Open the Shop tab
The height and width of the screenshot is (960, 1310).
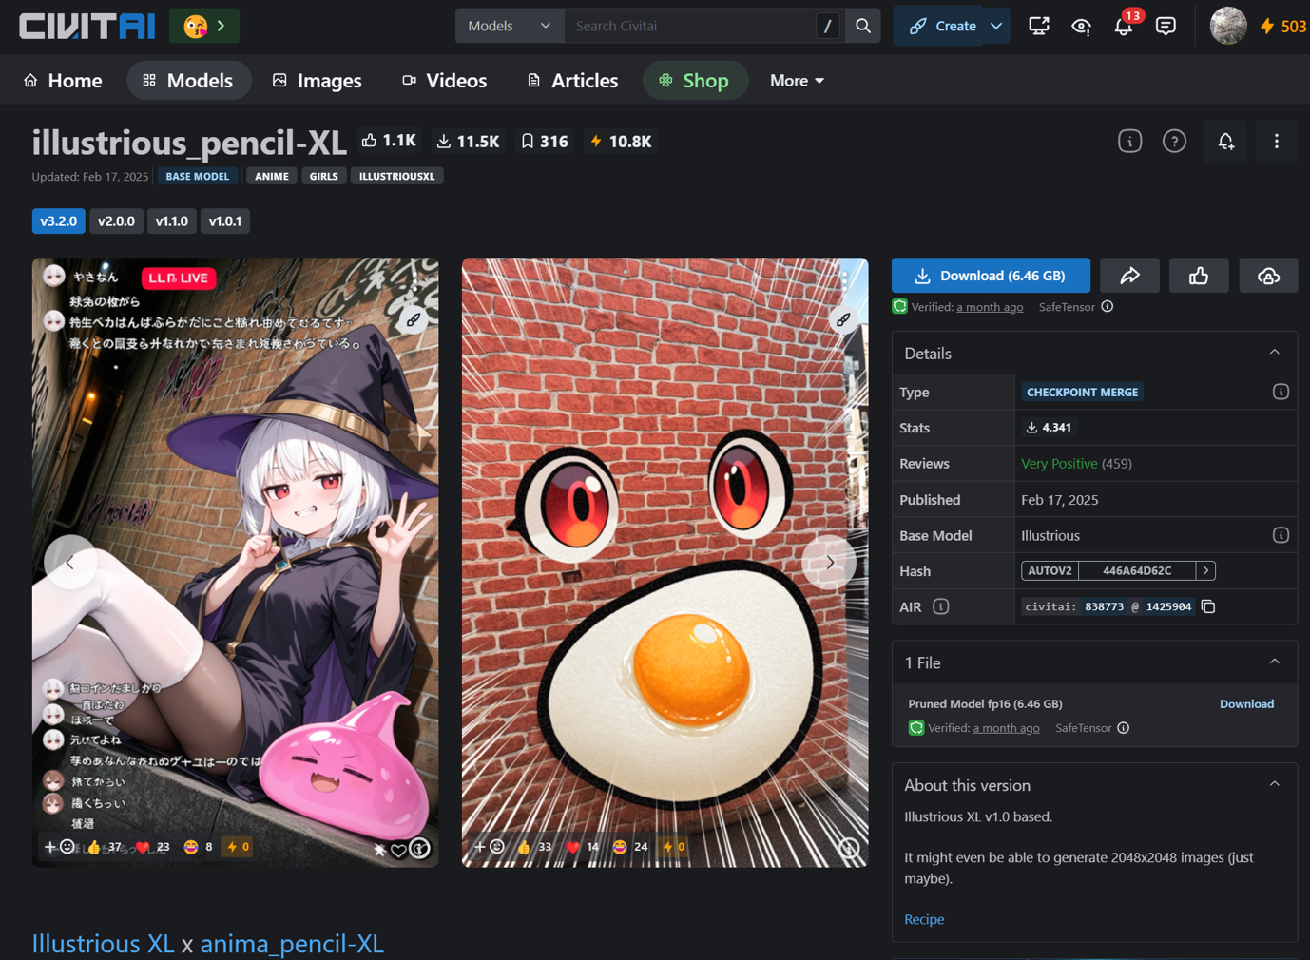(x=694, y=81)
